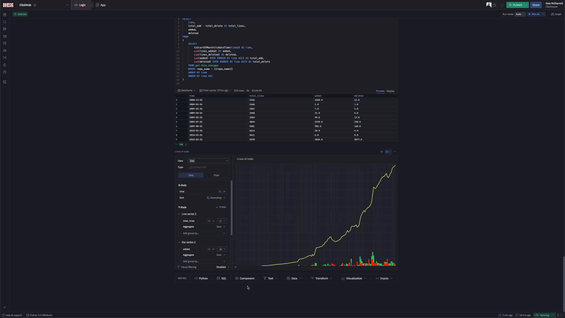Star the ClickHub project as favorite
The width and height of the screenshot is (565, 318).
(35, 5)
